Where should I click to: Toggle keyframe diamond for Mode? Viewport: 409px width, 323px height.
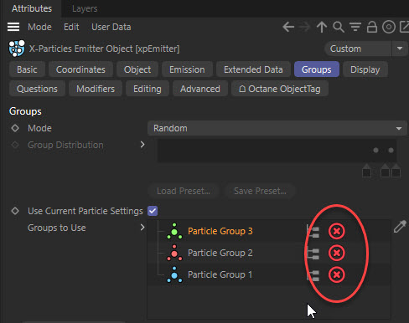click(15, 128)
